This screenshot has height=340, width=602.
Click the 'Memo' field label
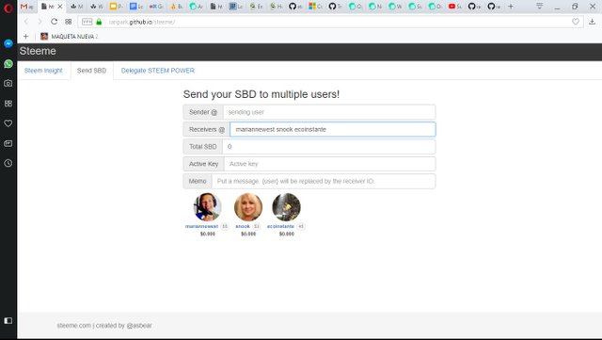198,181
